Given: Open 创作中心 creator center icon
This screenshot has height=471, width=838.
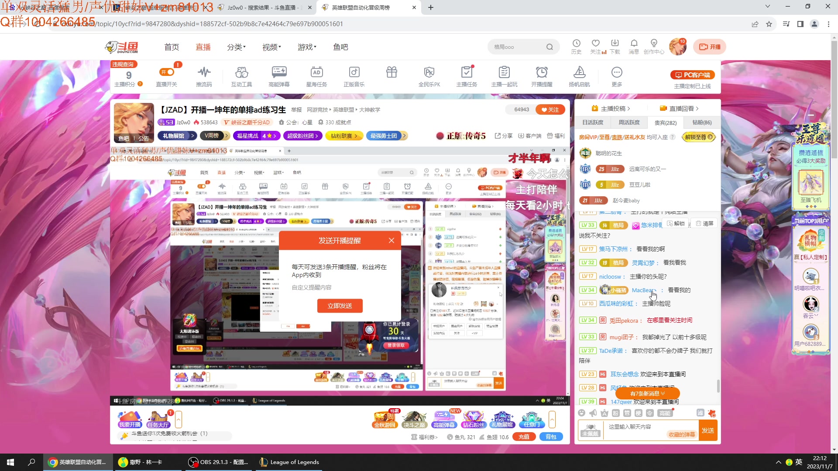Looking at the screenshot, I should 654,46.
